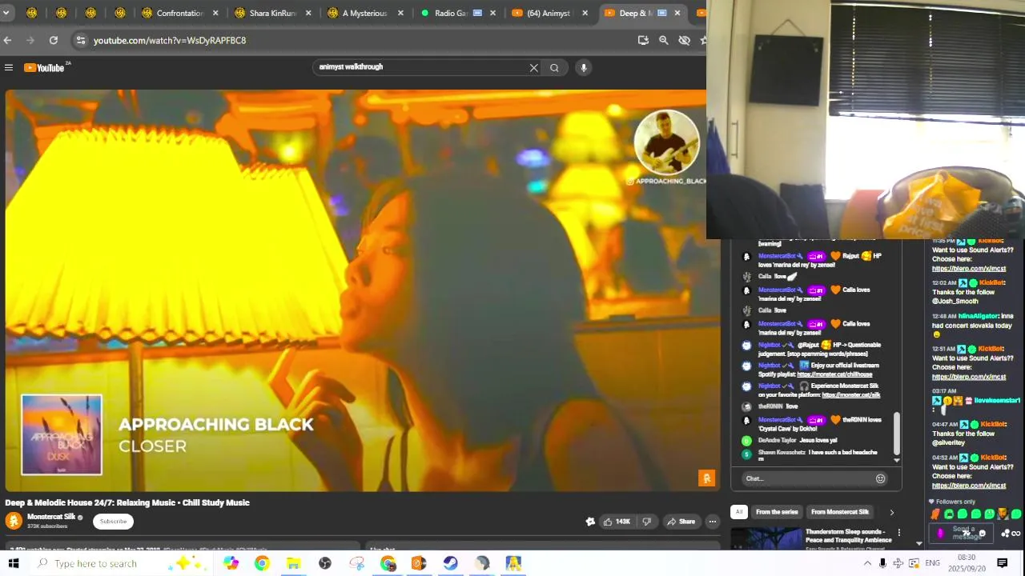Open the Windows Start menu
The image size is (1025, 576).
pyautogui.click(x=14, y=563)
